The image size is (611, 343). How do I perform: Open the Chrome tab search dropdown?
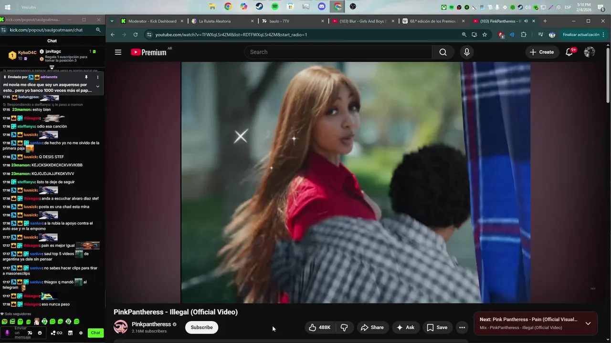click(112, 21)
